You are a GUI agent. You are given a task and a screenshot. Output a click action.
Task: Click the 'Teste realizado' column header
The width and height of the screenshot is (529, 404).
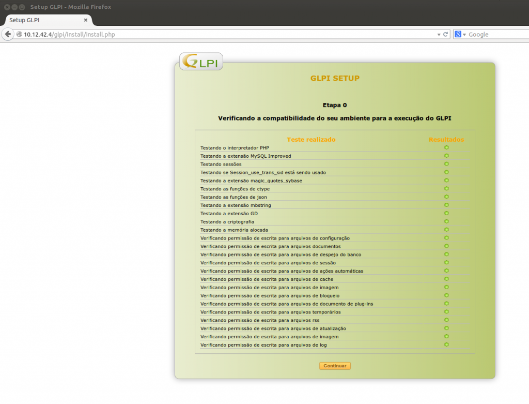[x=311, y=140]
